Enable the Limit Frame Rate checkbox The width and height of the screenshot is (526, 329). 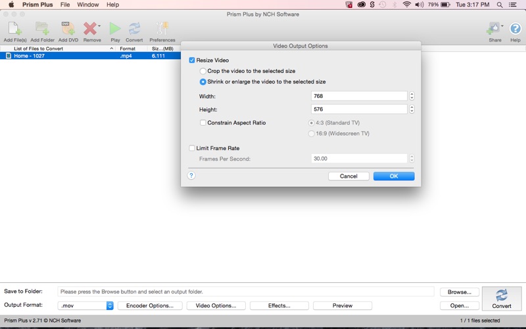pos(192,148)
